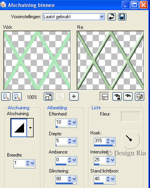Click the Kleur light color swatch

131,117
